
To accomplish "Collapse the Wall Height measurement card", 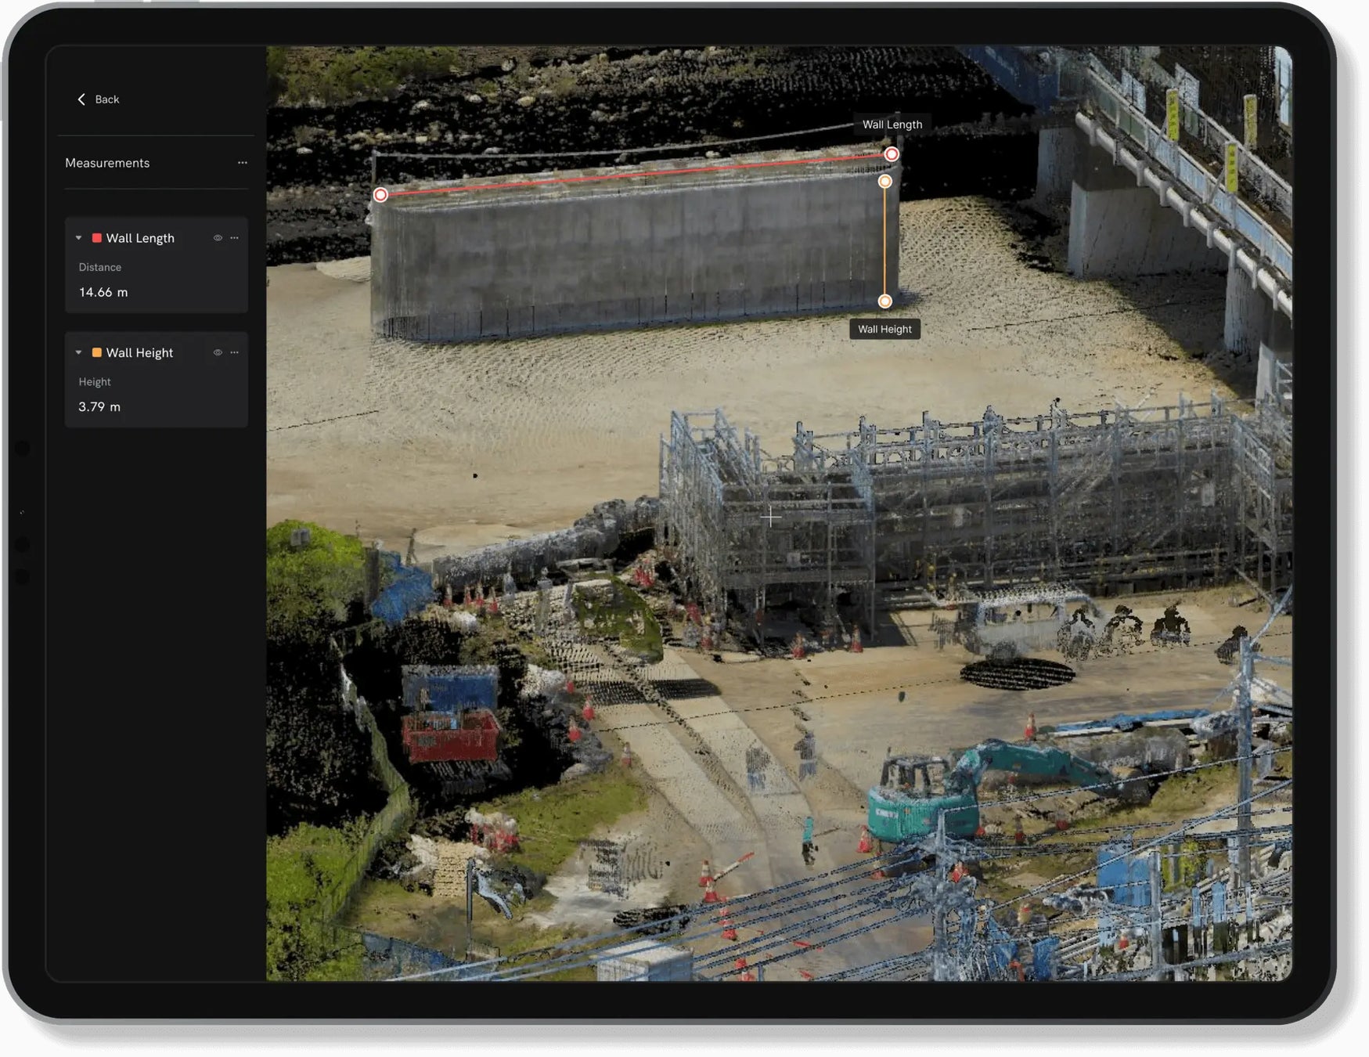I will 78,352.
